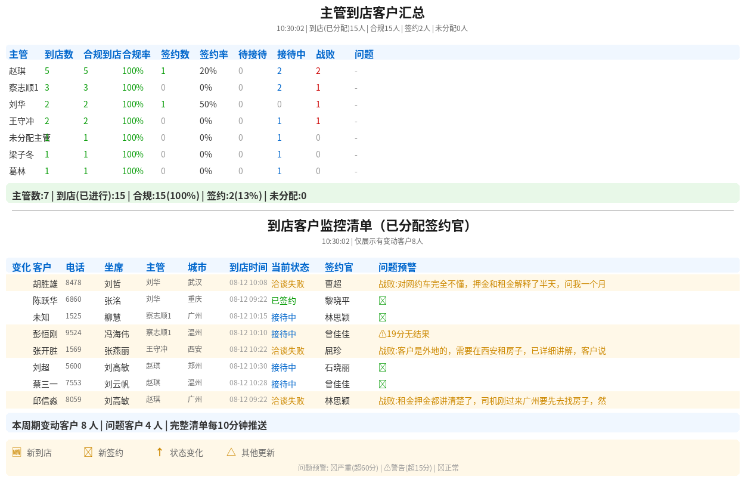Click phone number 6860

(x=73, y=299)
